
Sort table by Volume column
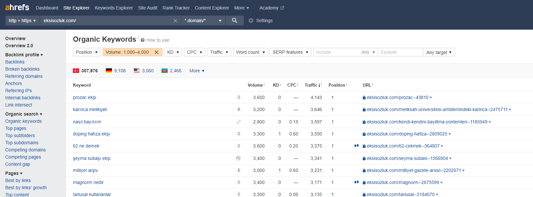point(256,85)
